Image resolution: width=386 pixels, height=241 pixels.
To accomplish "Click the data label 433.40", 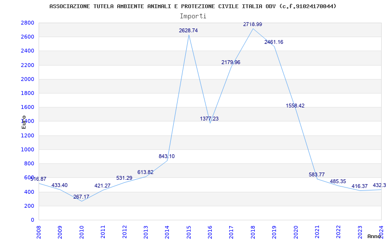I will 59,185.
